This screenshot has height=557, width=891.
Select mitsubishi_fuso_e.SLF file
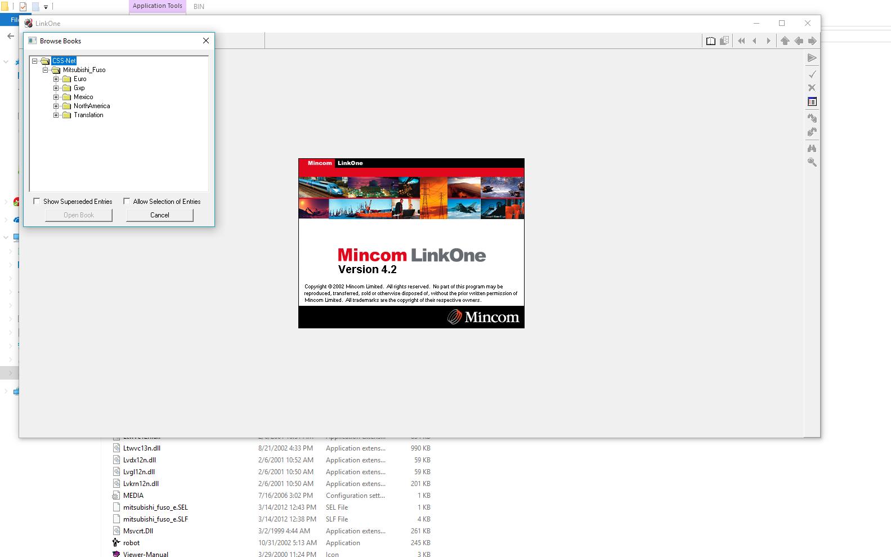tap(155, 519)
